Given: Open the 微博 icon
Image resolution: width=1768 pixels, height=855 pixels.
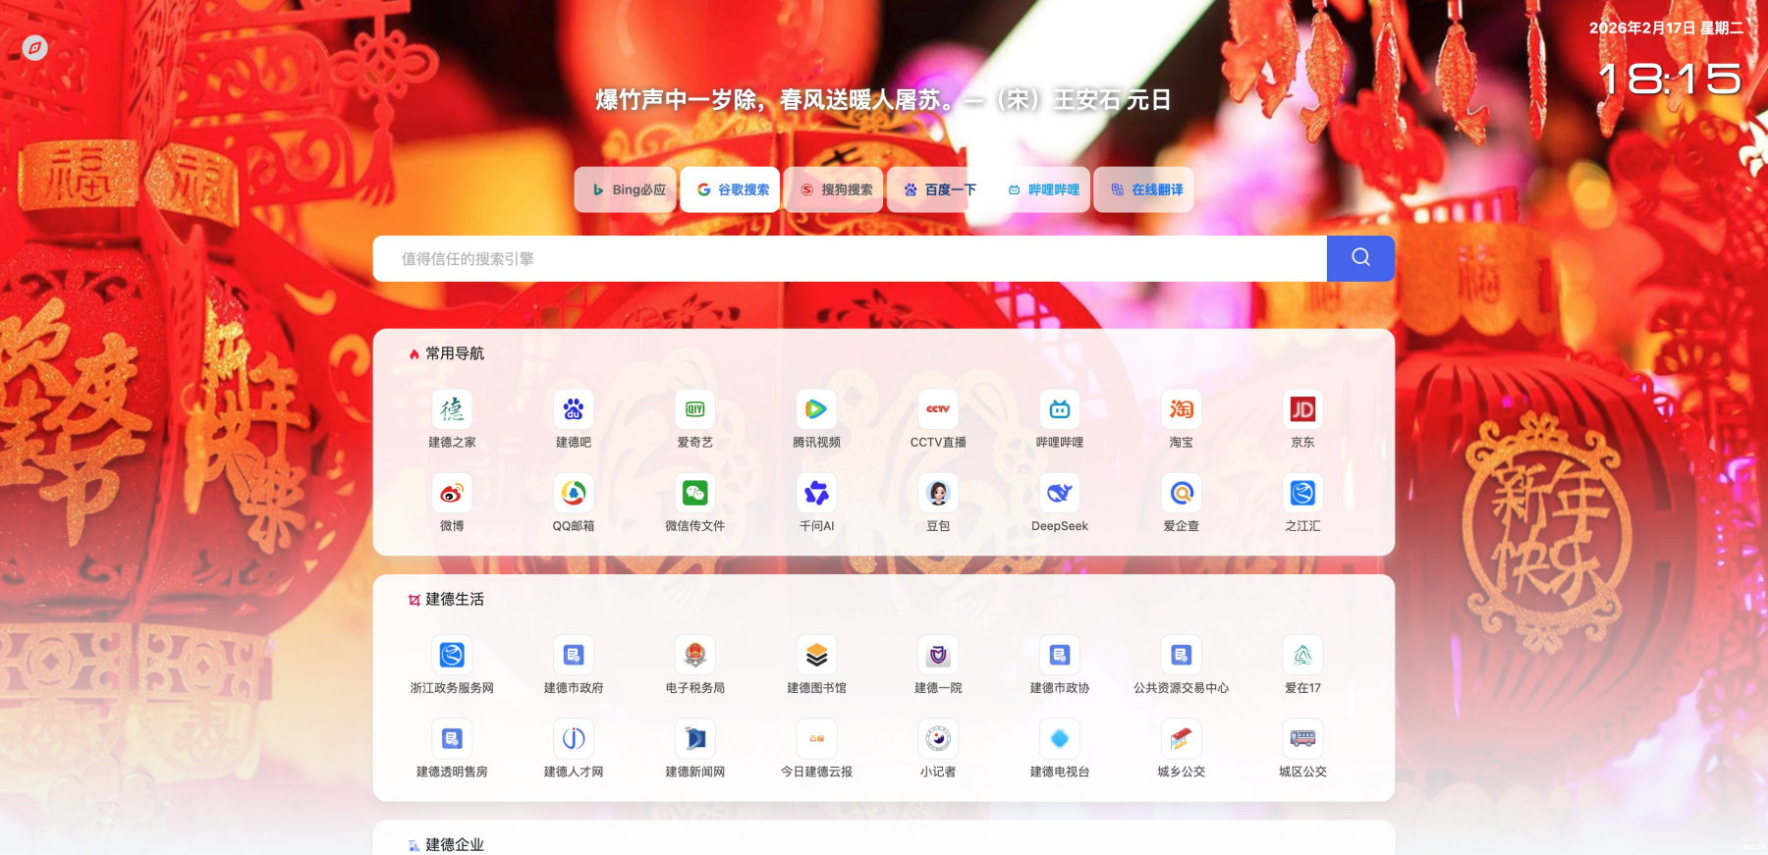Looking at the screenshot, I should pyautogui.click(x=452, y=493).
